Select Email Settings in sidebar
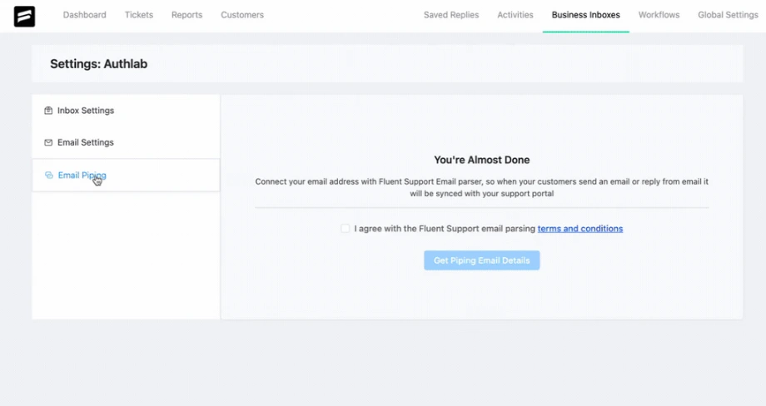This screenshot has height=406, width=766. 126,142
